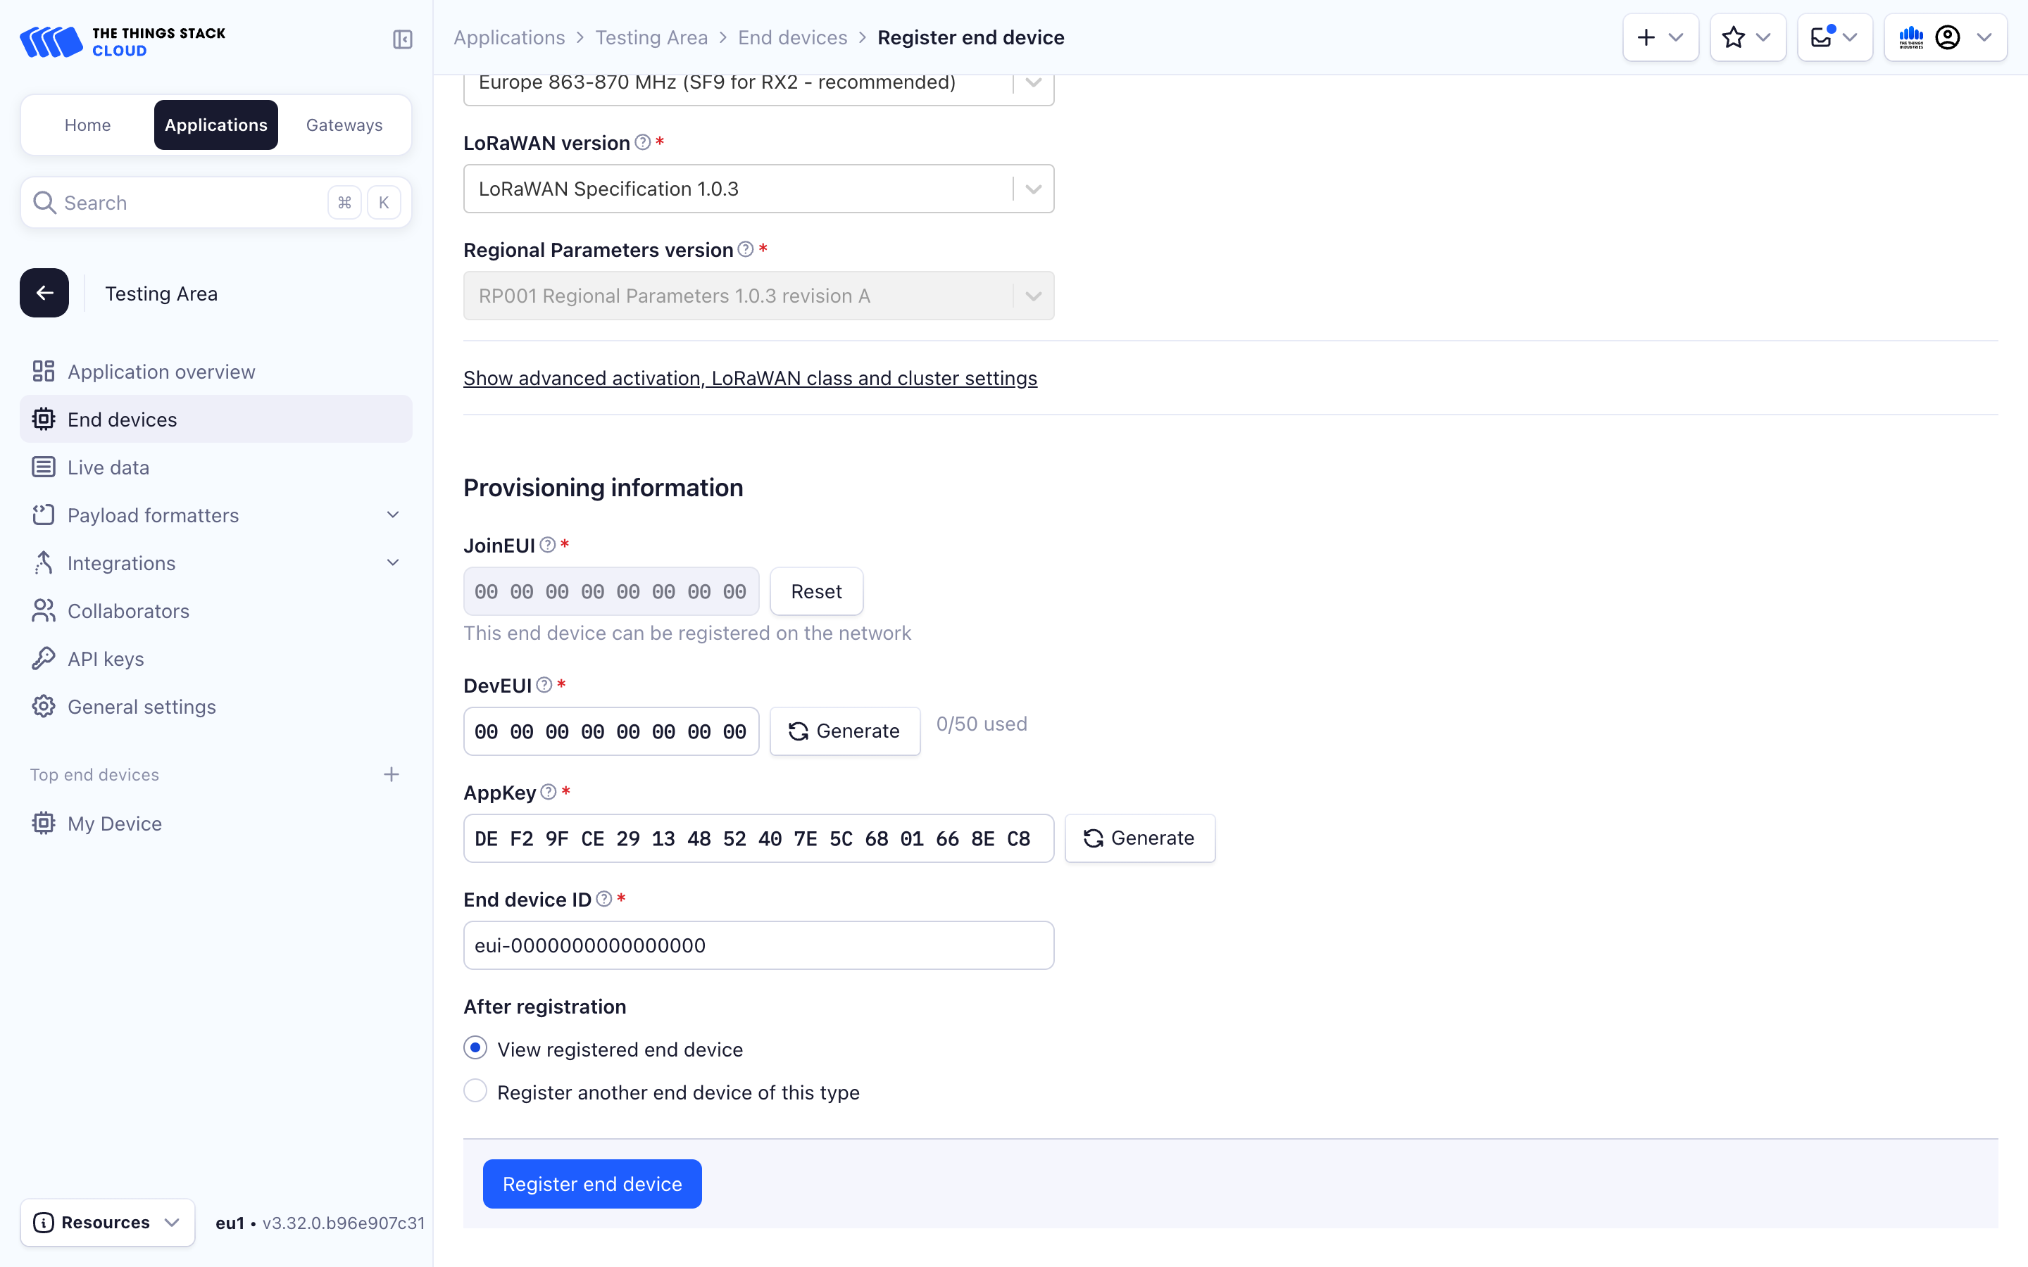Click the Register end device button
2028x1267 pixels.
(x=593, y=1184)
